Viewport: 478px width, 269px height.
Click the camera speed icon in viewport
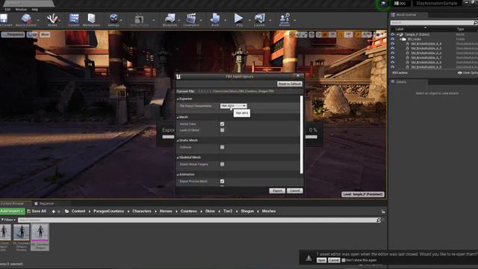[377, 35]
